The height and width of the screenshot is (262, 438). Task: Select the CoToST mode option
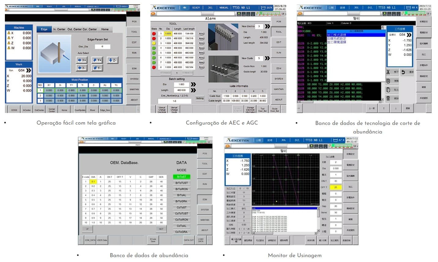pyautogui.click(x=181, y=208)
